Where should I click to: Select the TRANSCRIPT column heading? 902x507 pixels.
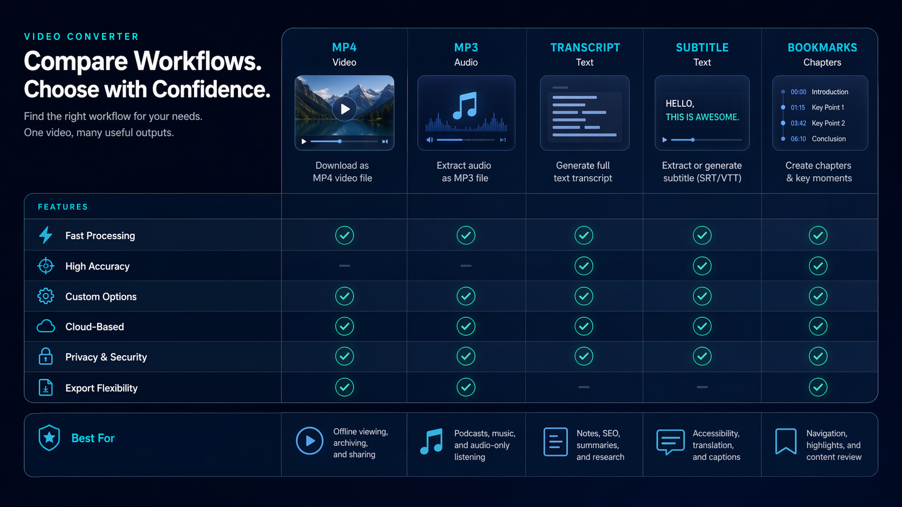coord(585,47)
